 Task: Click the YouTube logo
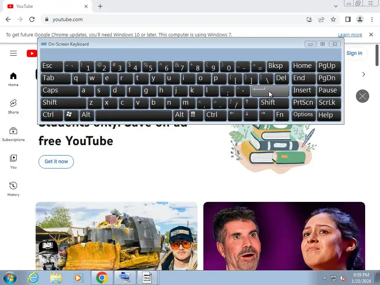(x=32, y=53)
